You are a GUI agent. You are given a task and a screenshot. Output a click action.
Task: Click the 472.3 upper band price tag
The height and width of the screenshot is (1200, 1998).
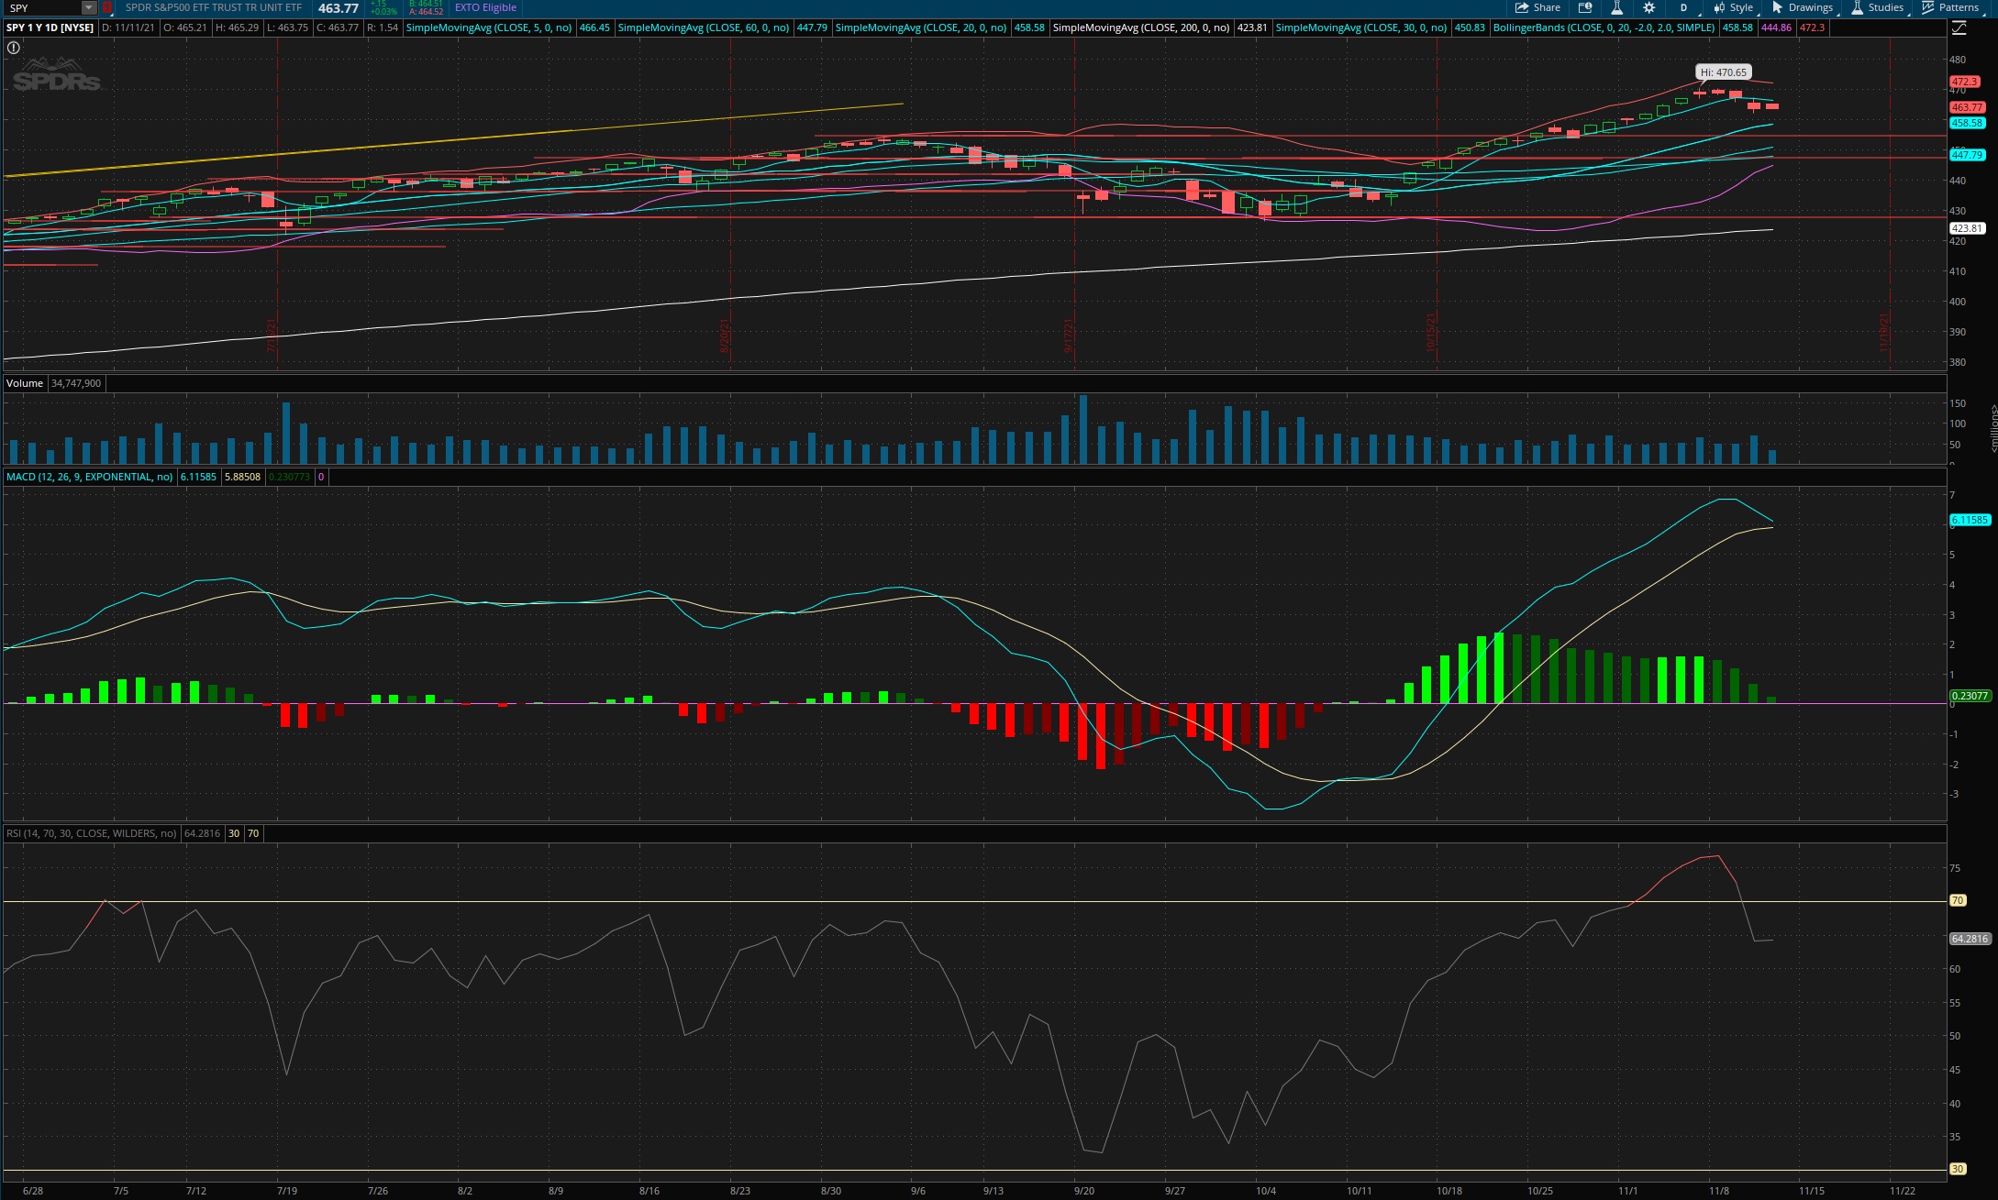1964,82
